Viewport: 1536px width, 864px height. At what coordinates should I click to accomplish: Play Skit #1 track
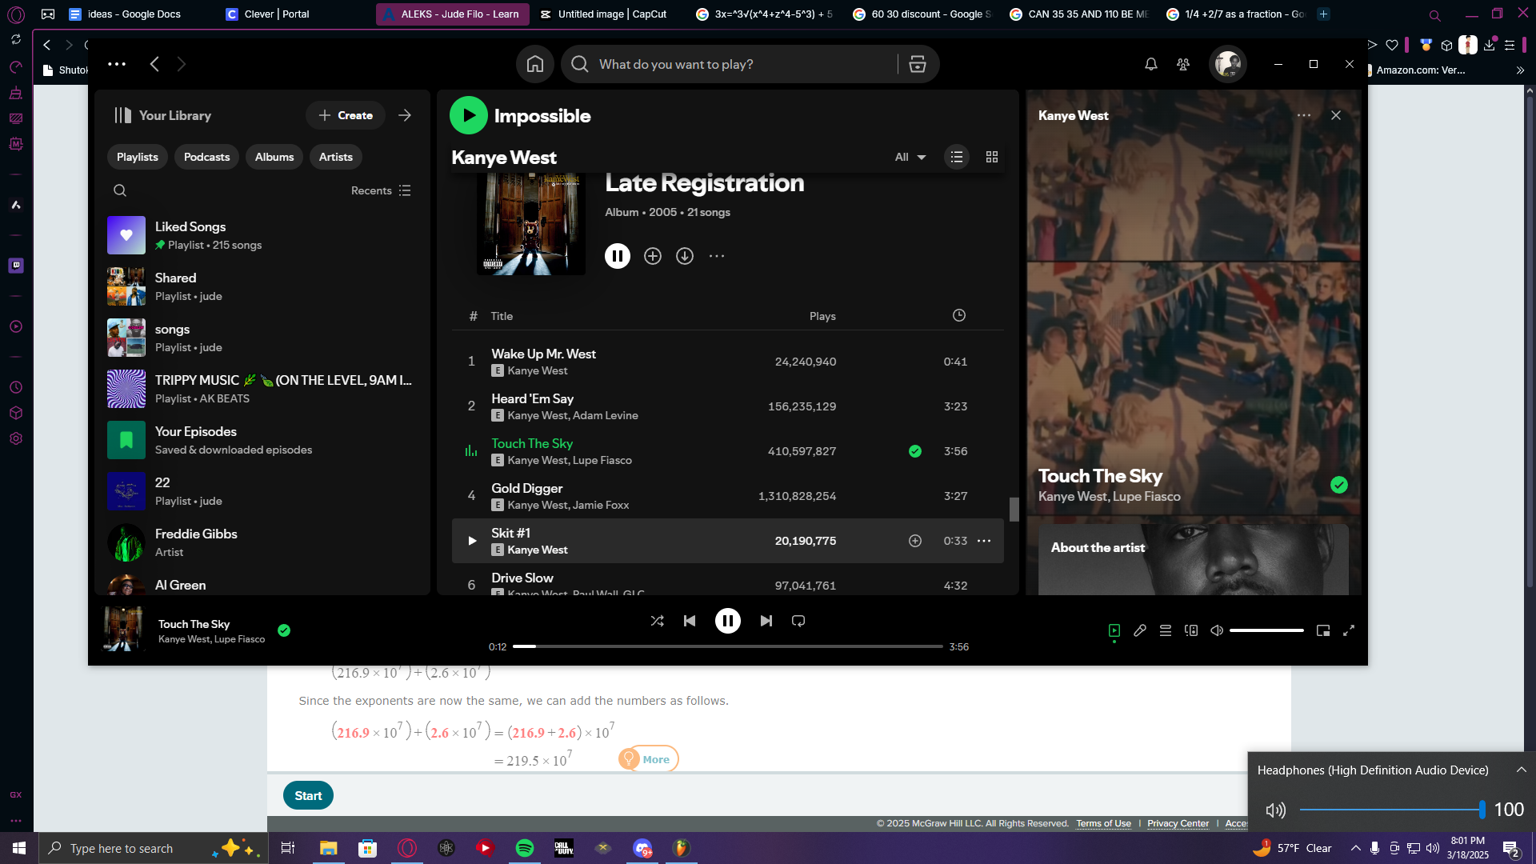472,541
